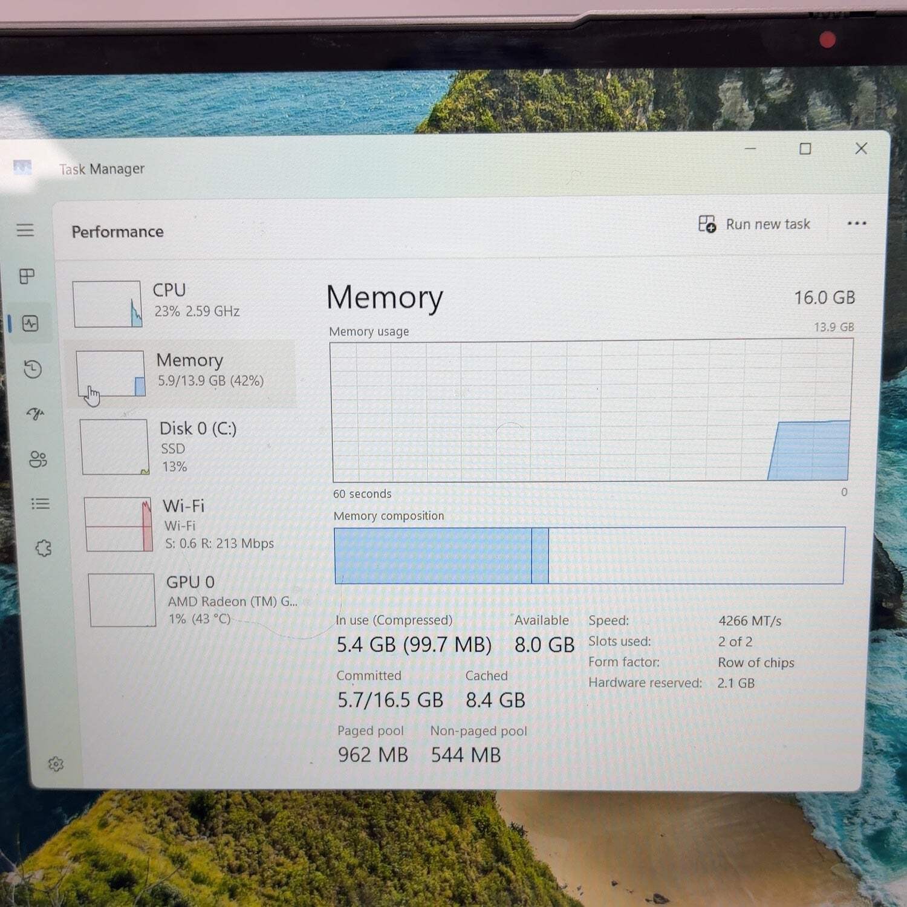Click the 962 MB Paged pool value
The image size is (907, 907).
373,755
